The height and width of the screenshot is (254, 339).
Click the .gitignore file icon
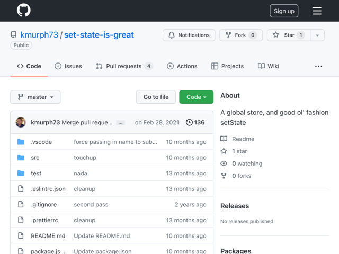[21, 204]
